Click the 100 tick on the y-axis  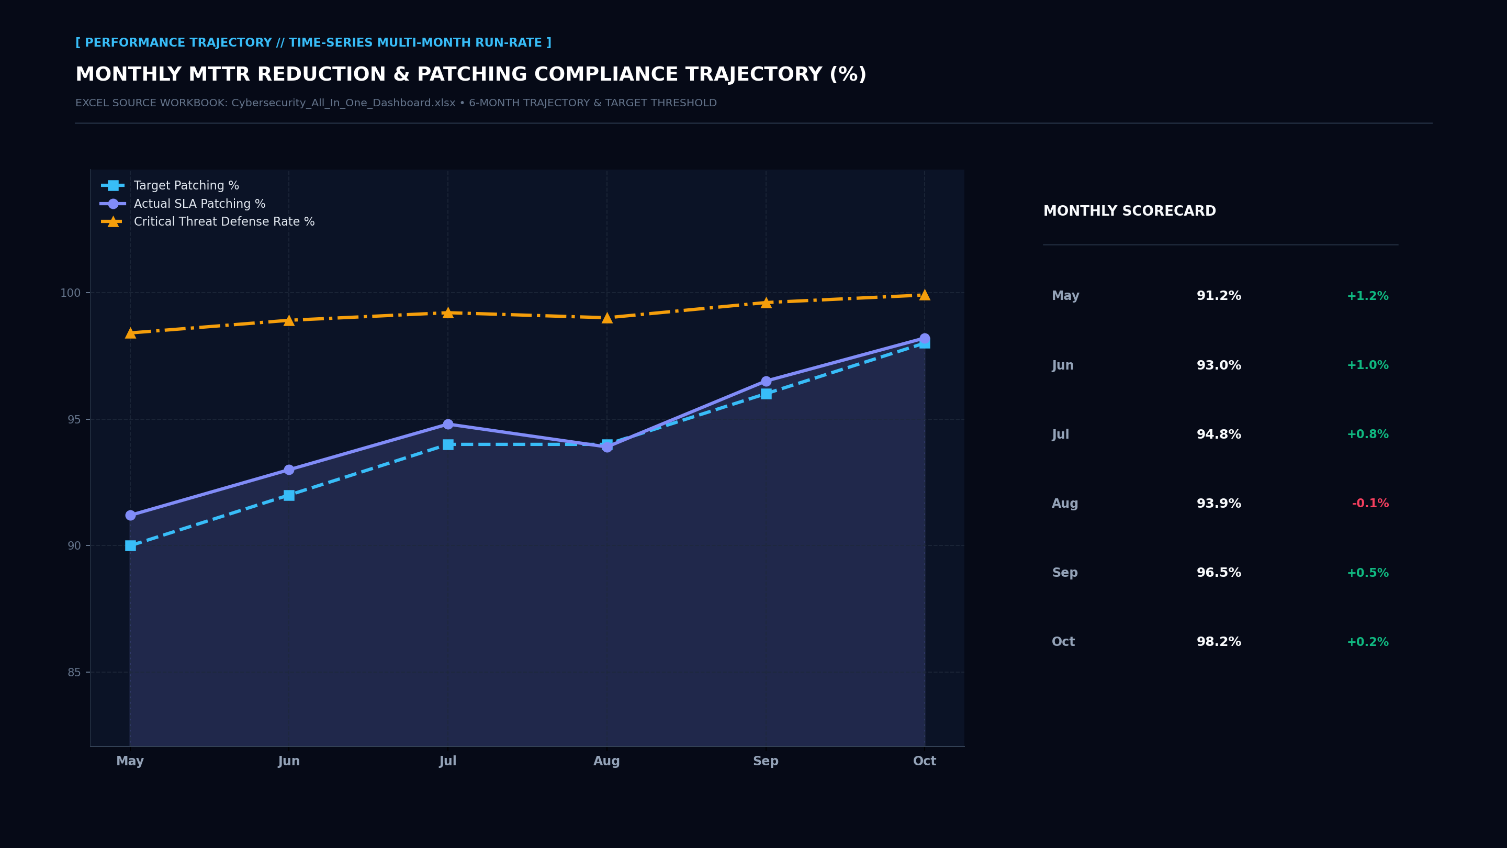(x=71, y=293)
